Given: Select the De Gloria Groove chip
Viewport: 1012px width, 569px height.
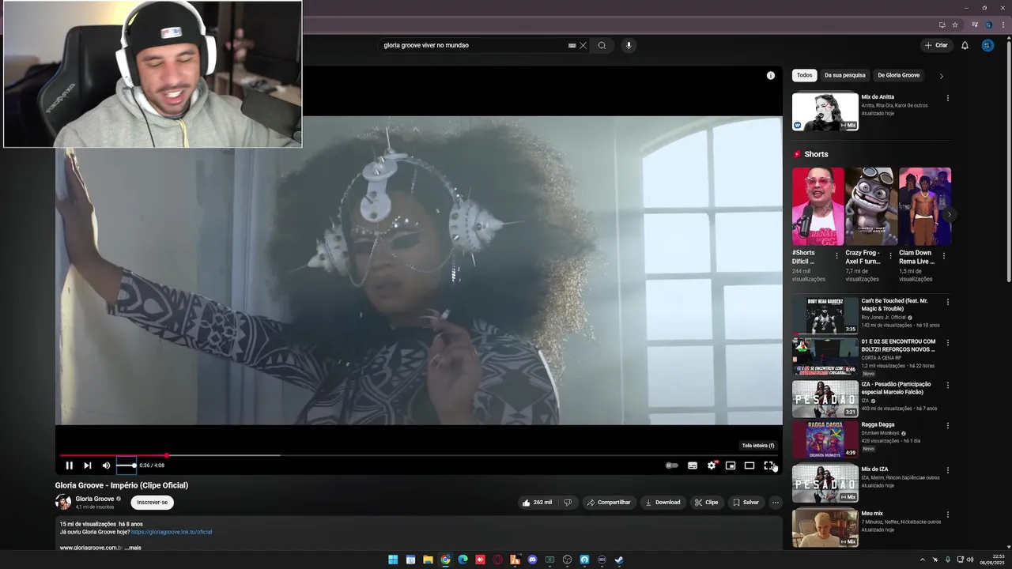Looking at the screenshot, I should point(899,75).
